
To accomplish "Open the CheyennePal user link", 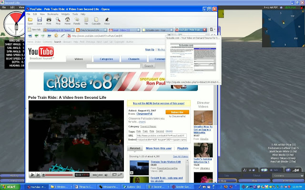I will pyautogui.click(x=144, y=114).
